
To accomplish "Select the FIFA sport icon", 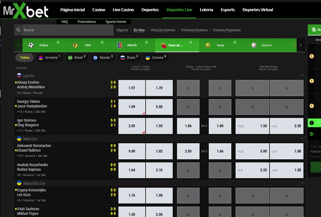I will tap(75, 45).
